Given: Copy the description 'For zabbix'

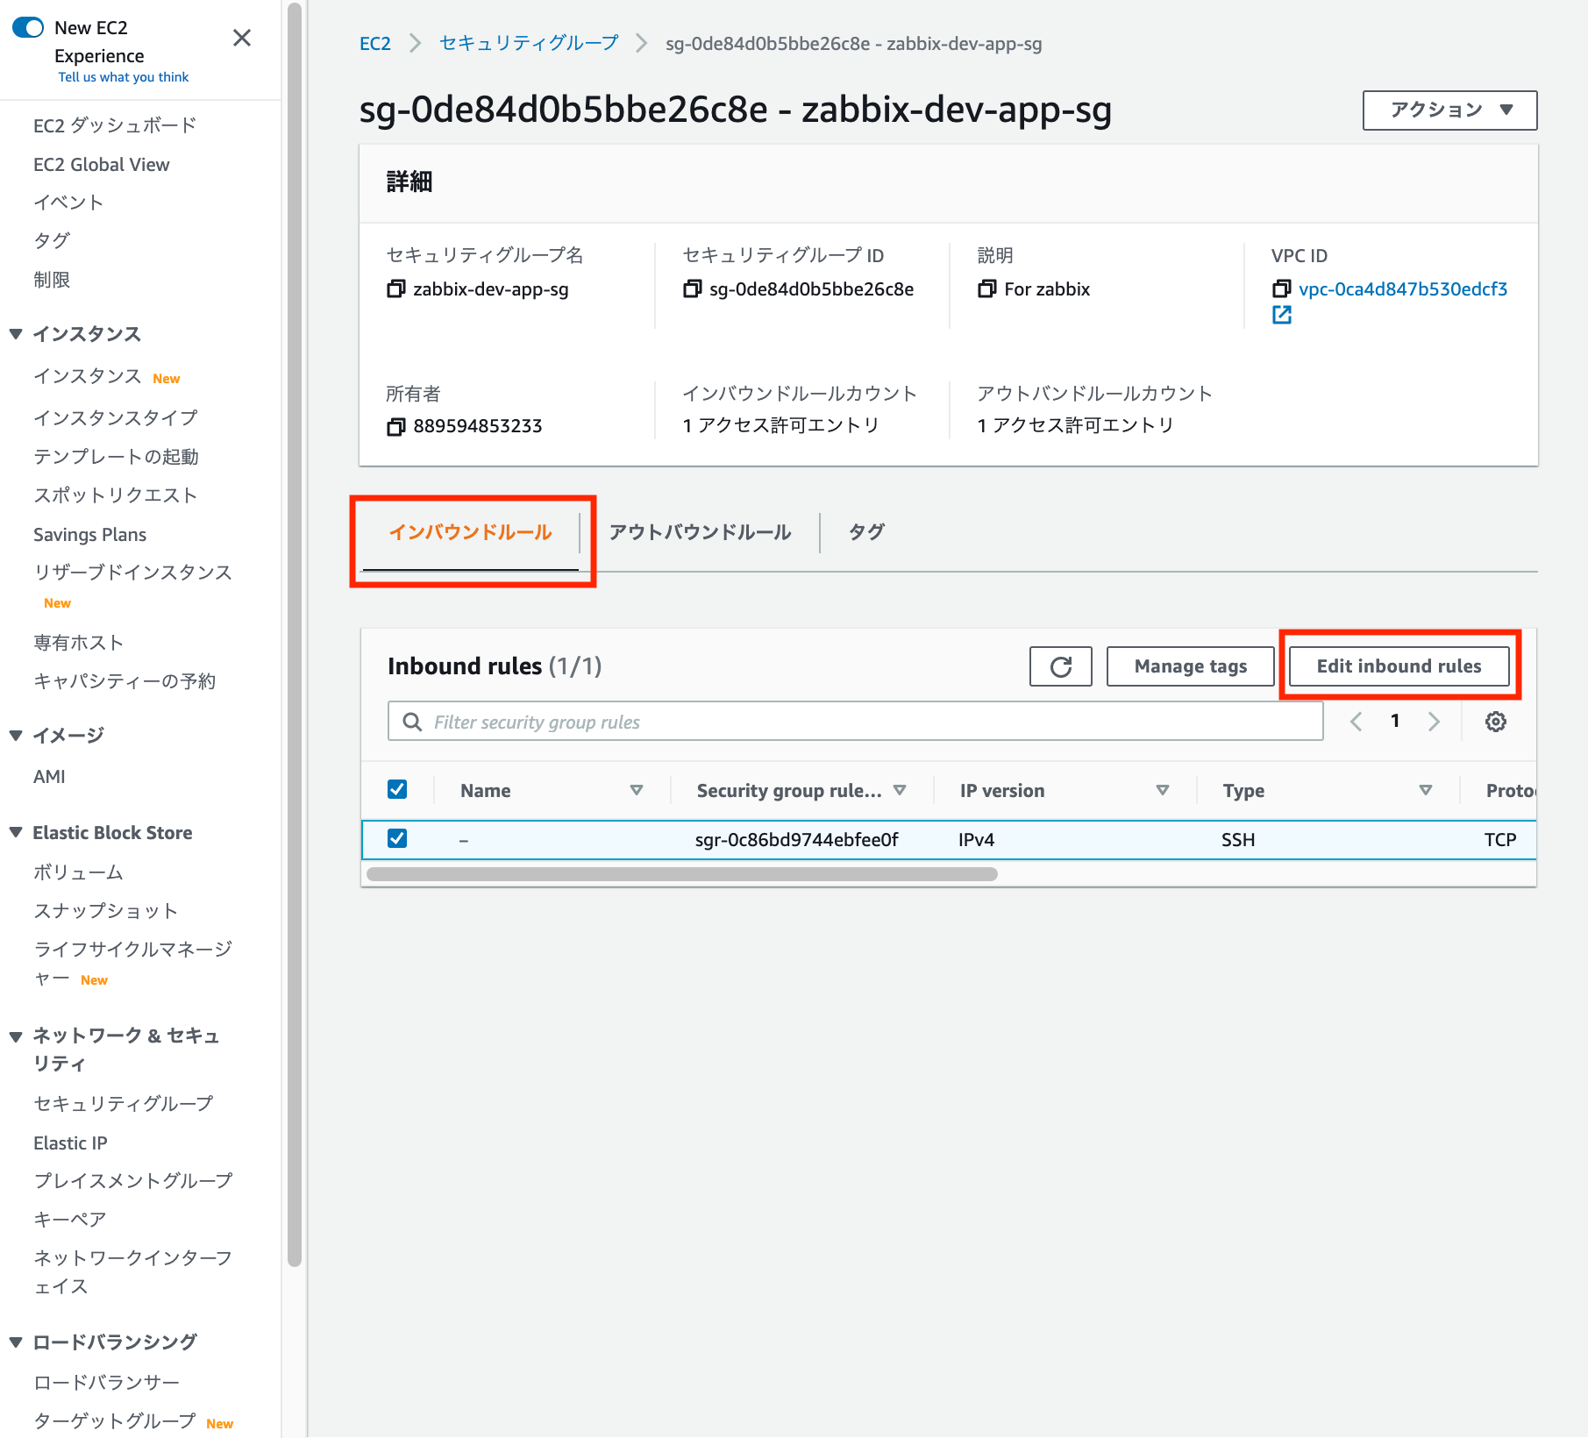Looking at the screenshot, I should pos(987,289).
